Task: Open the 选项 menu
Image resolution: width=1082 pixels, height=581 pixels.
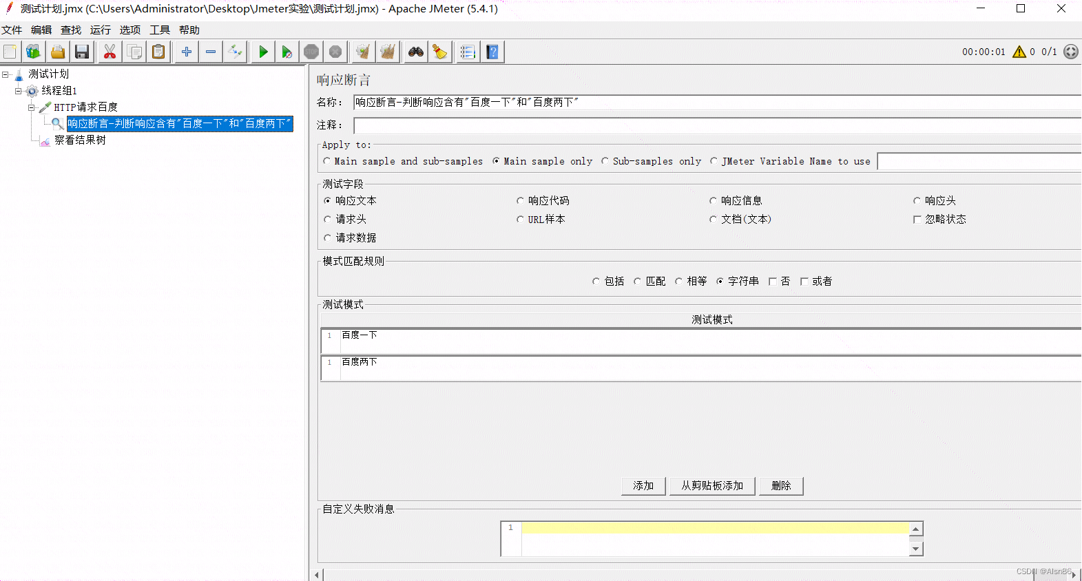Action: pos(130,30)
